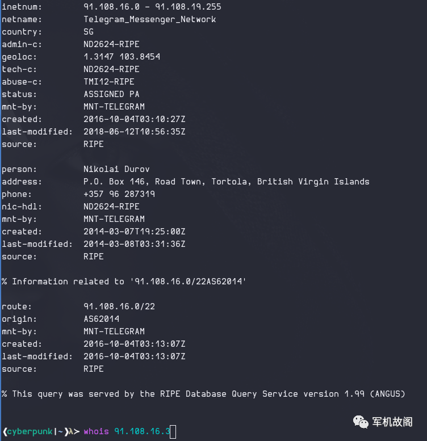The height and width of the screenshot is (441, 427).
Task: Click the country code SG
Action: pos(89,32)
